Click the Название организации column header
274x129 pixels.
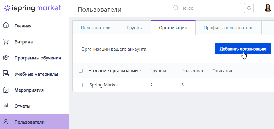point(113,71)
